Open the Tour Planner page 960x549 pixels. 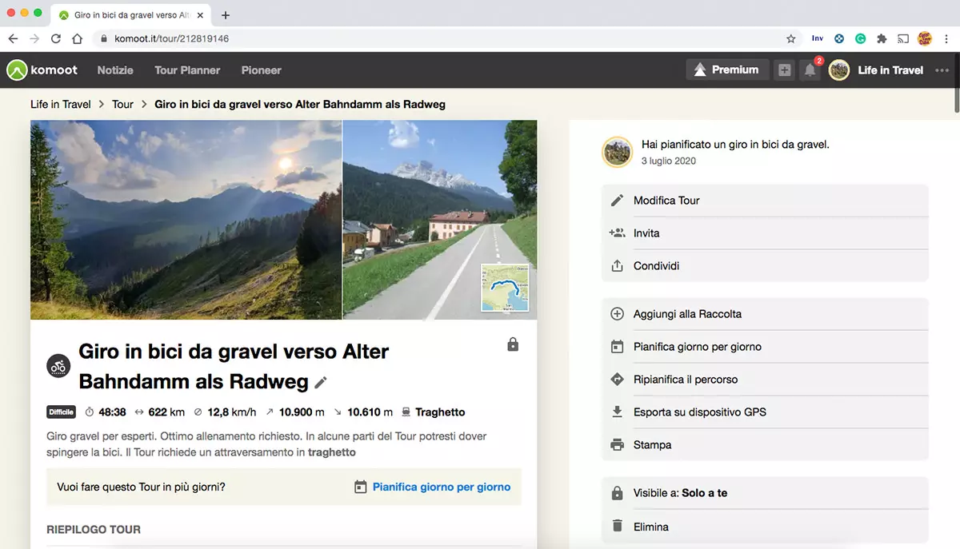pyautogui.click(x=187, y=70)
